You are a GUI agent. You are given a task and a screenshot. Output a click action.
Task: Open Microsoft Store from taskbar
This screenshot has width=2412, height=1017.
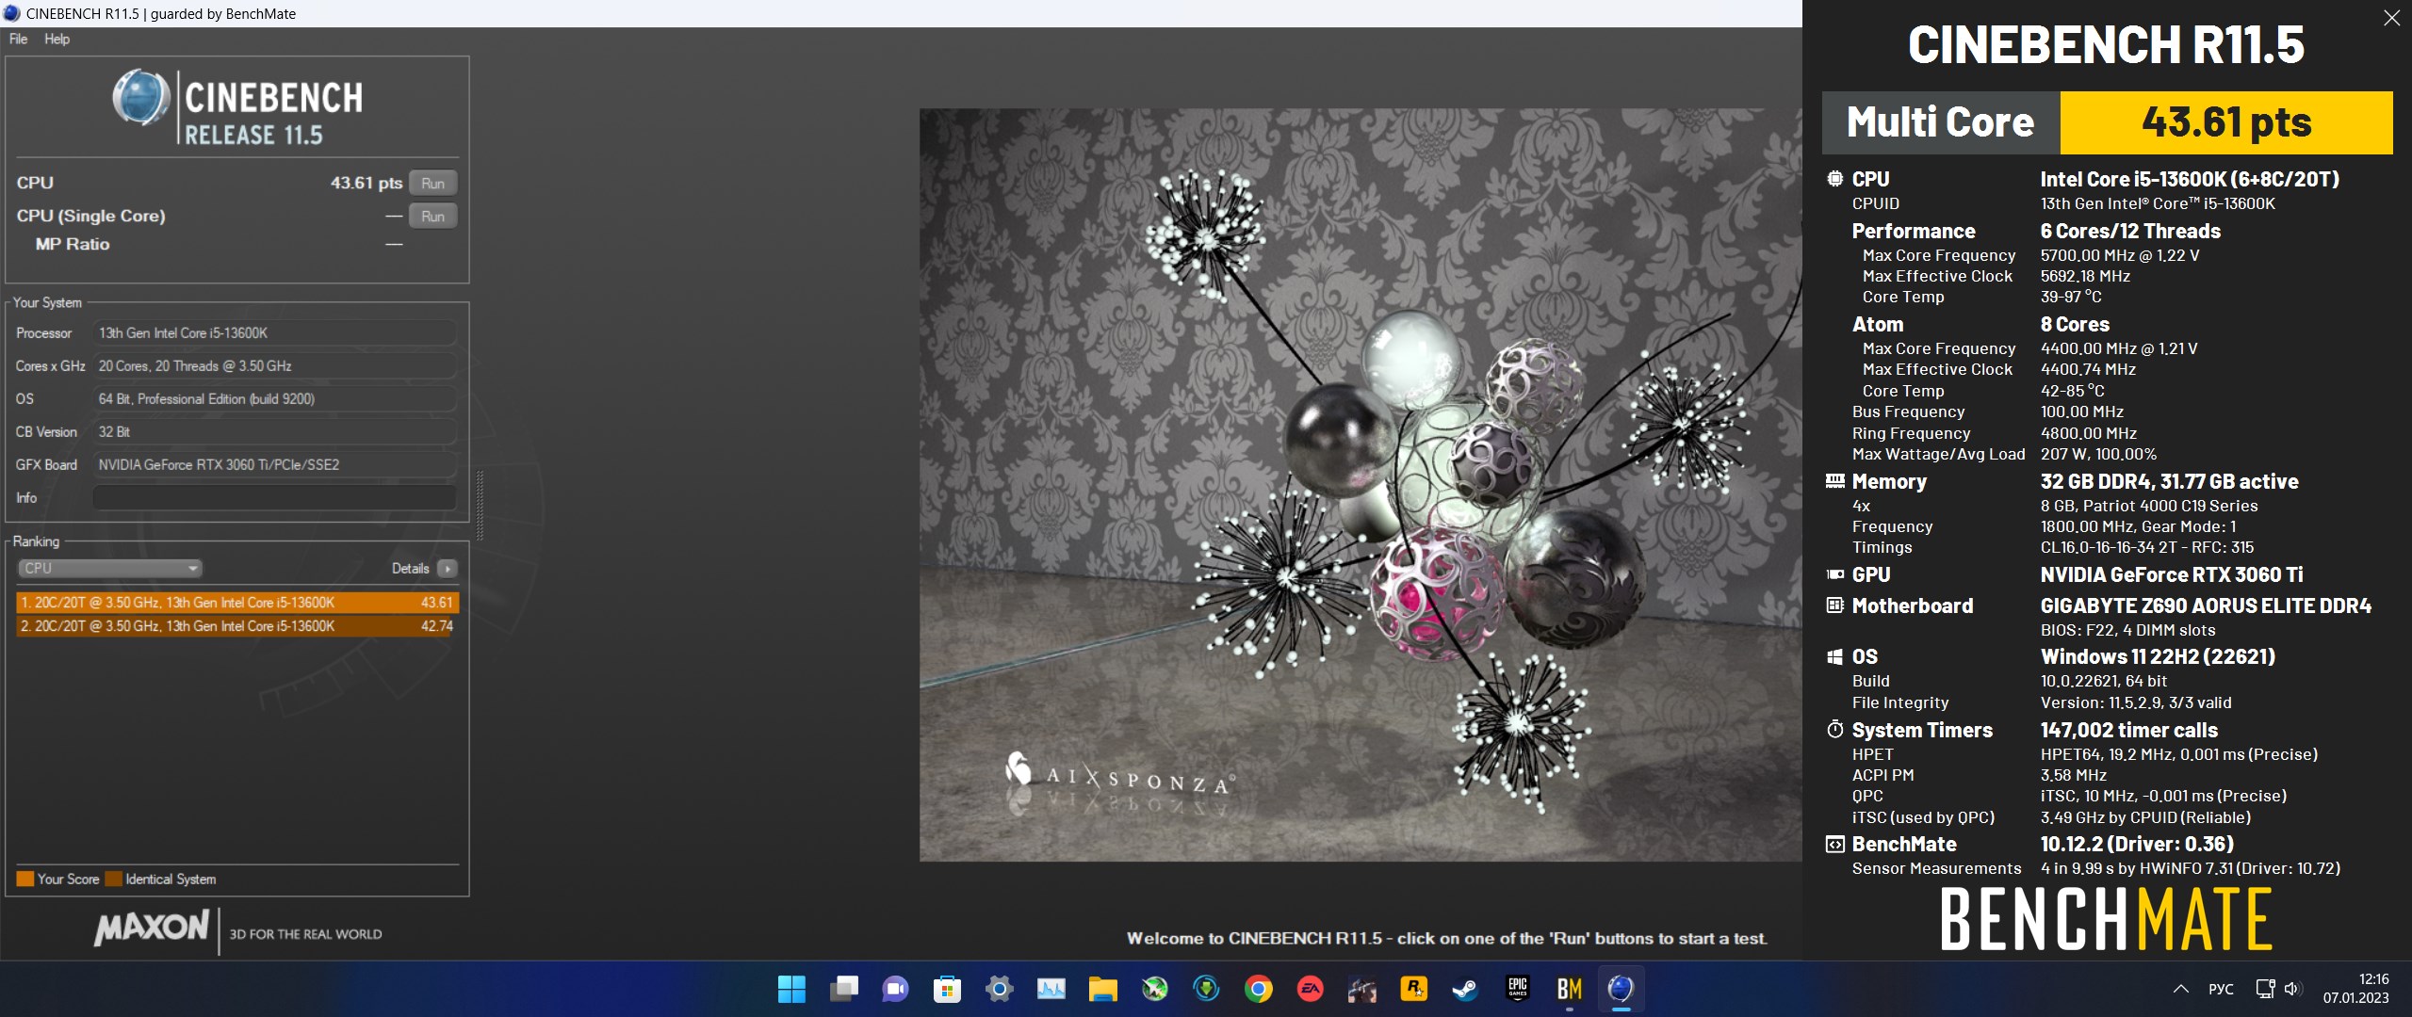pos(947,989)
